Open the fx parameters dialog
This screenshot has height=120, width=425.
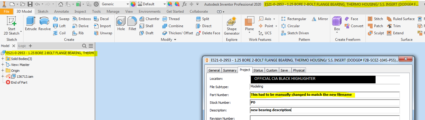click(184, 4)
